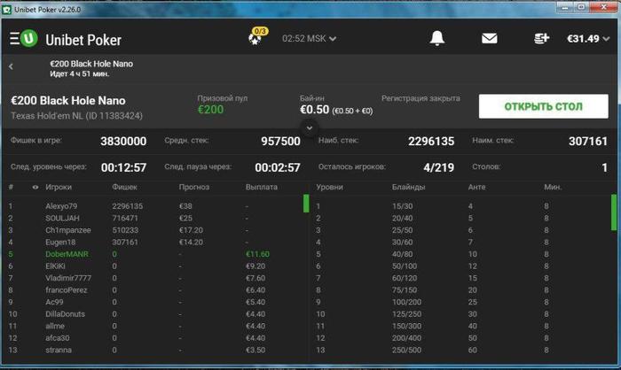Click the prize pool €200 value

(211, 110)
